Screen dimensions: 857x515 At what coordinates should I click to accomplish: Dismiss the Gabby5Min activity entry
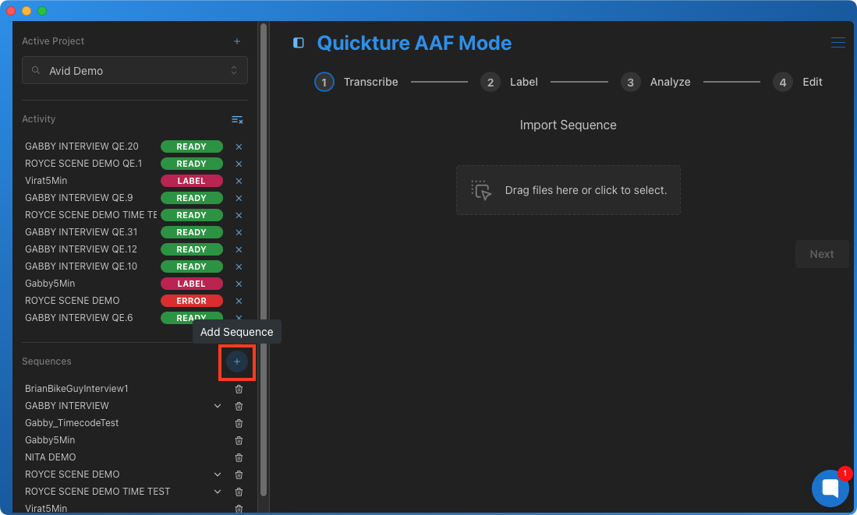(x=239, y=284)
